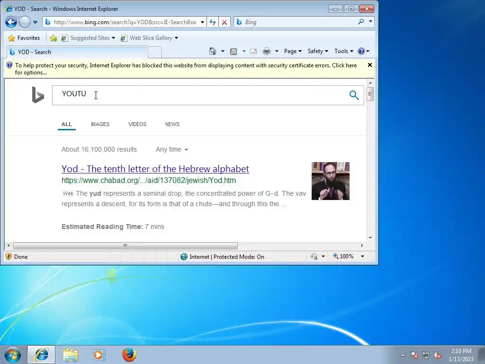The image size is (485, 364).
Task: Open the Windows Start menu orb
Action: 12,355
